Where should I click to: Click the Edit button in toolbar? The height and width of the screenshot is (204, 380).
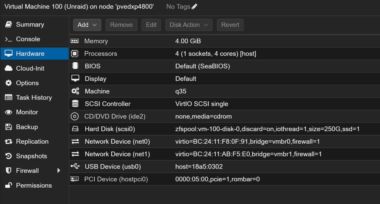point(151,25)
